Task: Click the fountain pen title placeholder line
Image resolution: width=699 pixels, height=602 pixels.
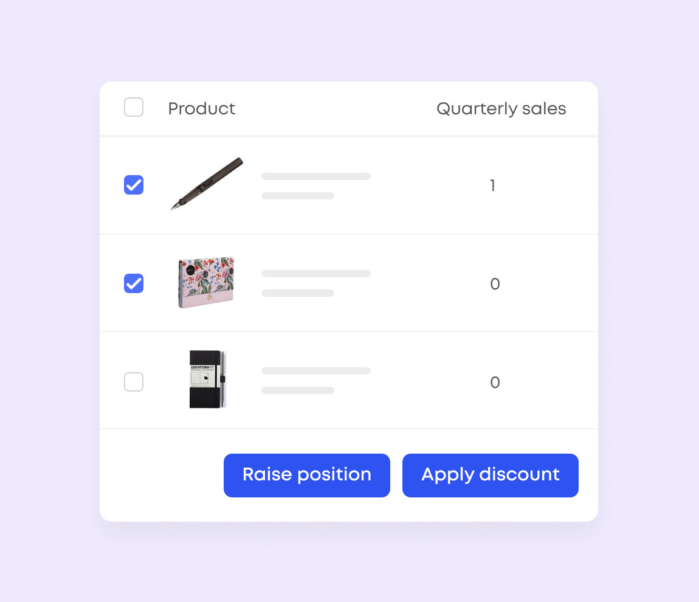Action: pyautogui.click(x=316, y=176)
